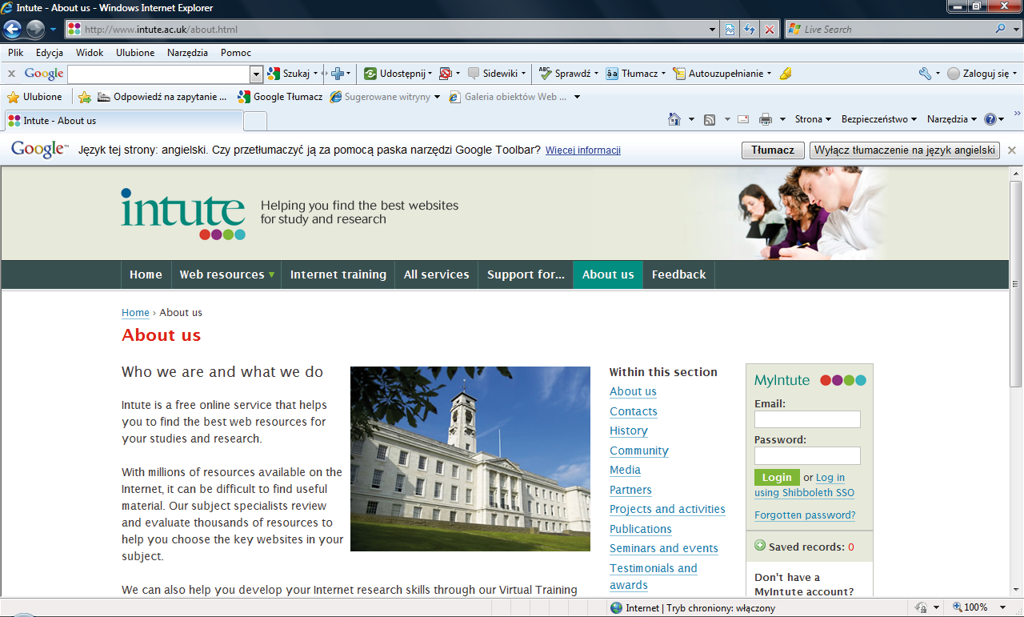Click the Sidewiki speech bubble icon

pyautogui.click(x=474, y=74)
